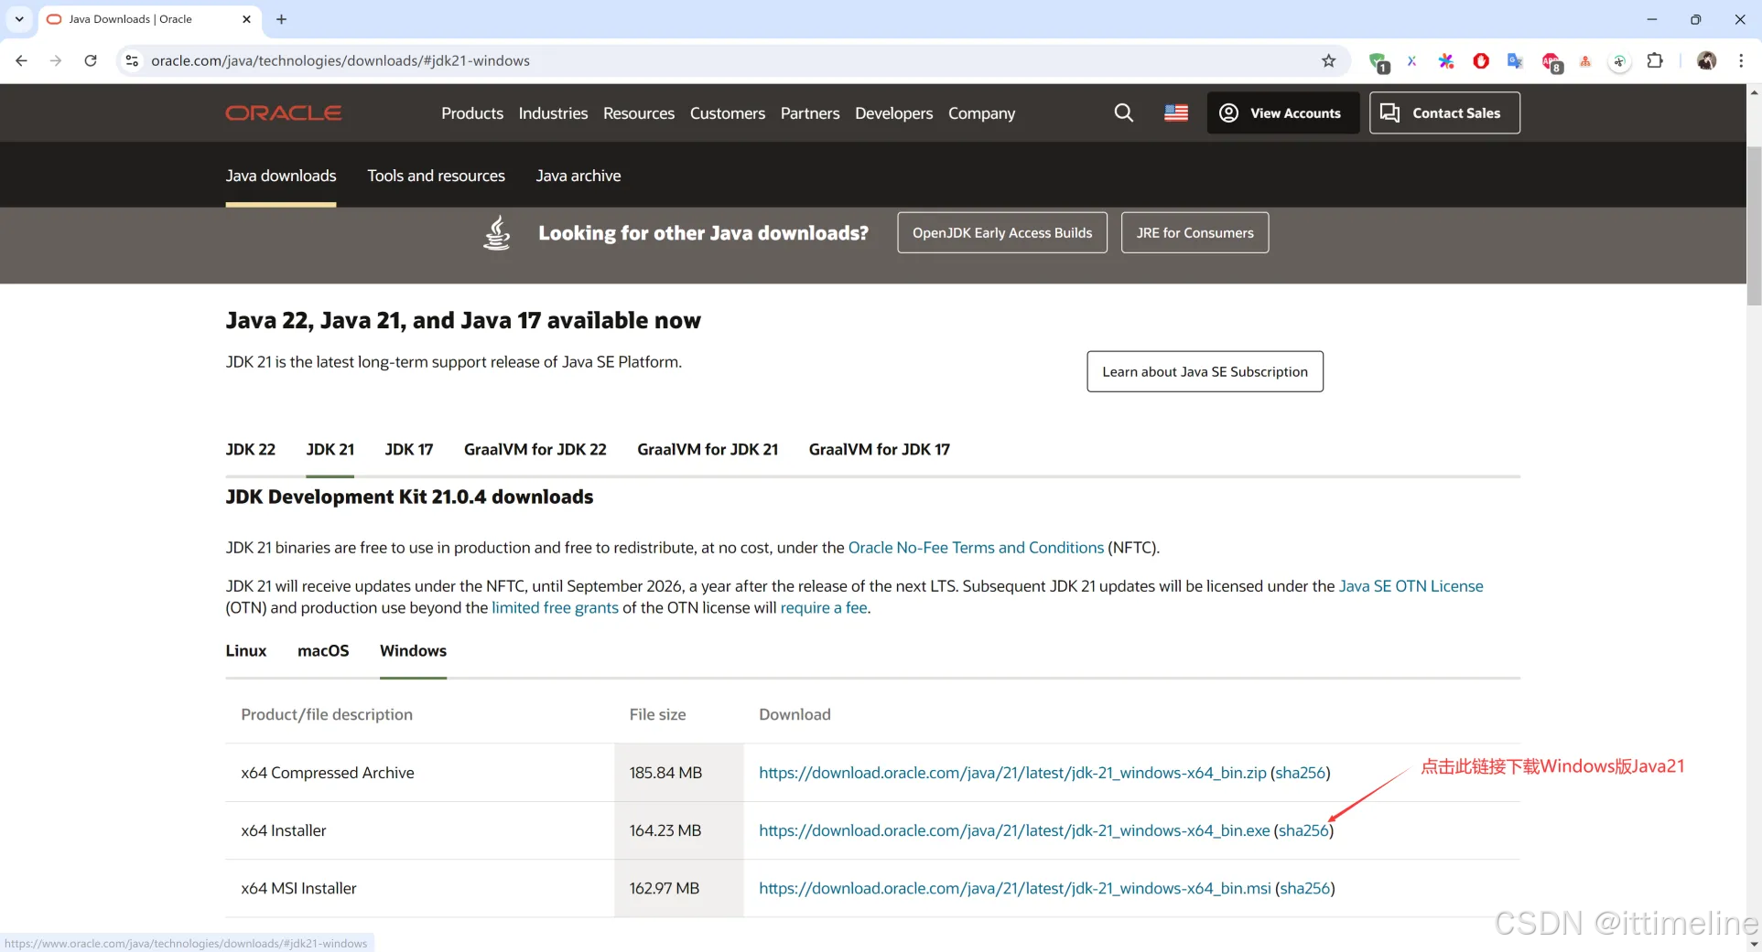Select the macOS tab
Screen dimensions: 1762x952
[x=323, y=650]
